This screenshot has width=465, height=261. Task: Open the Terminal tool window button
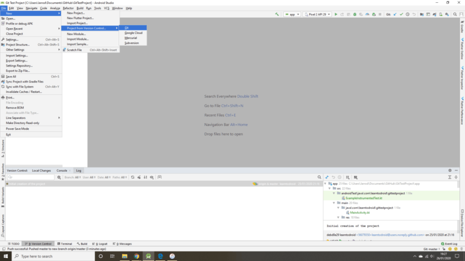[x=64, y=244]
